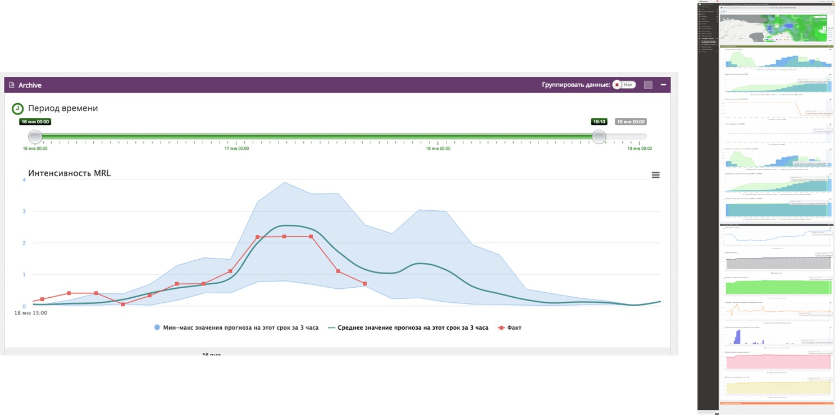Open the chart hamburger menu icon
The width and height of the screenshot is (835, 415).
[655, 175]
